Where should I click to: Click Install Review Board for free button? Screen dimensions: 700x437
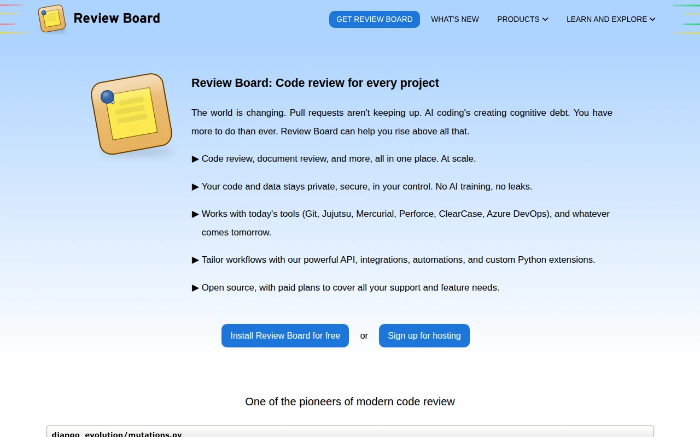tap(285, 335)
